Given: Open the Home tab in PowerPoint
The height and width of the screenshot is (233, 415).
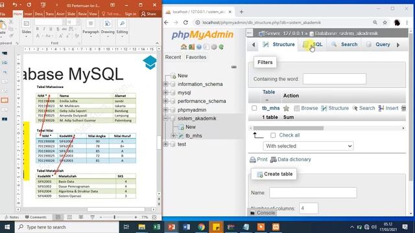Looking at the screenshot, I should [18, 14].
